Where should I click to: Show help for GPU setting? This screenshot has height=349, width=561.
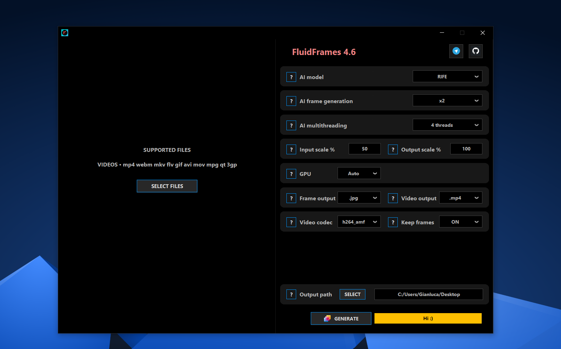tap(291, 174)
